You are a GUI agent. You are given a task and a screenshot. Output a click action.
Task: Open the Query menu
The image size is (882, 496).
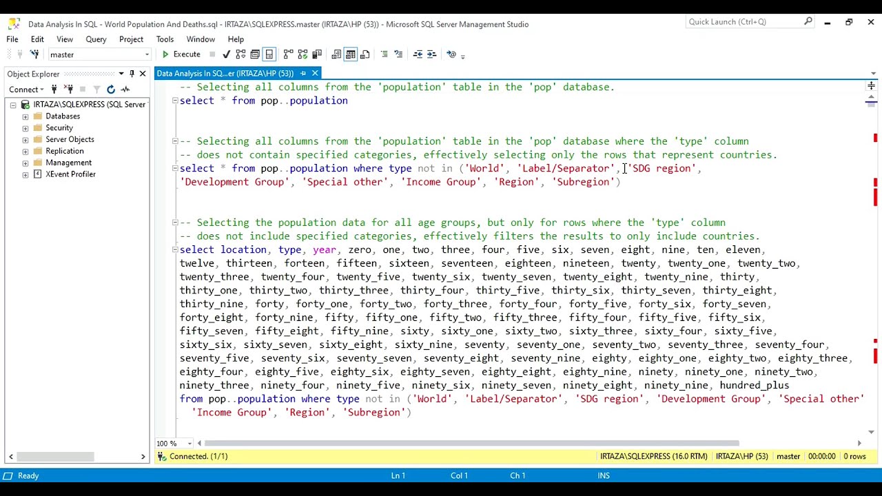tap(96, 39)
